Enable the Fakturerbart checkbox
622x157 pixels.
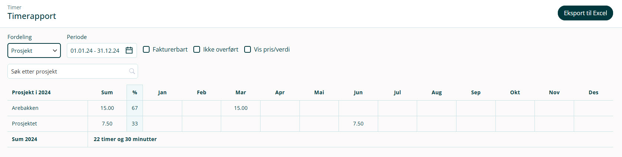147,49
